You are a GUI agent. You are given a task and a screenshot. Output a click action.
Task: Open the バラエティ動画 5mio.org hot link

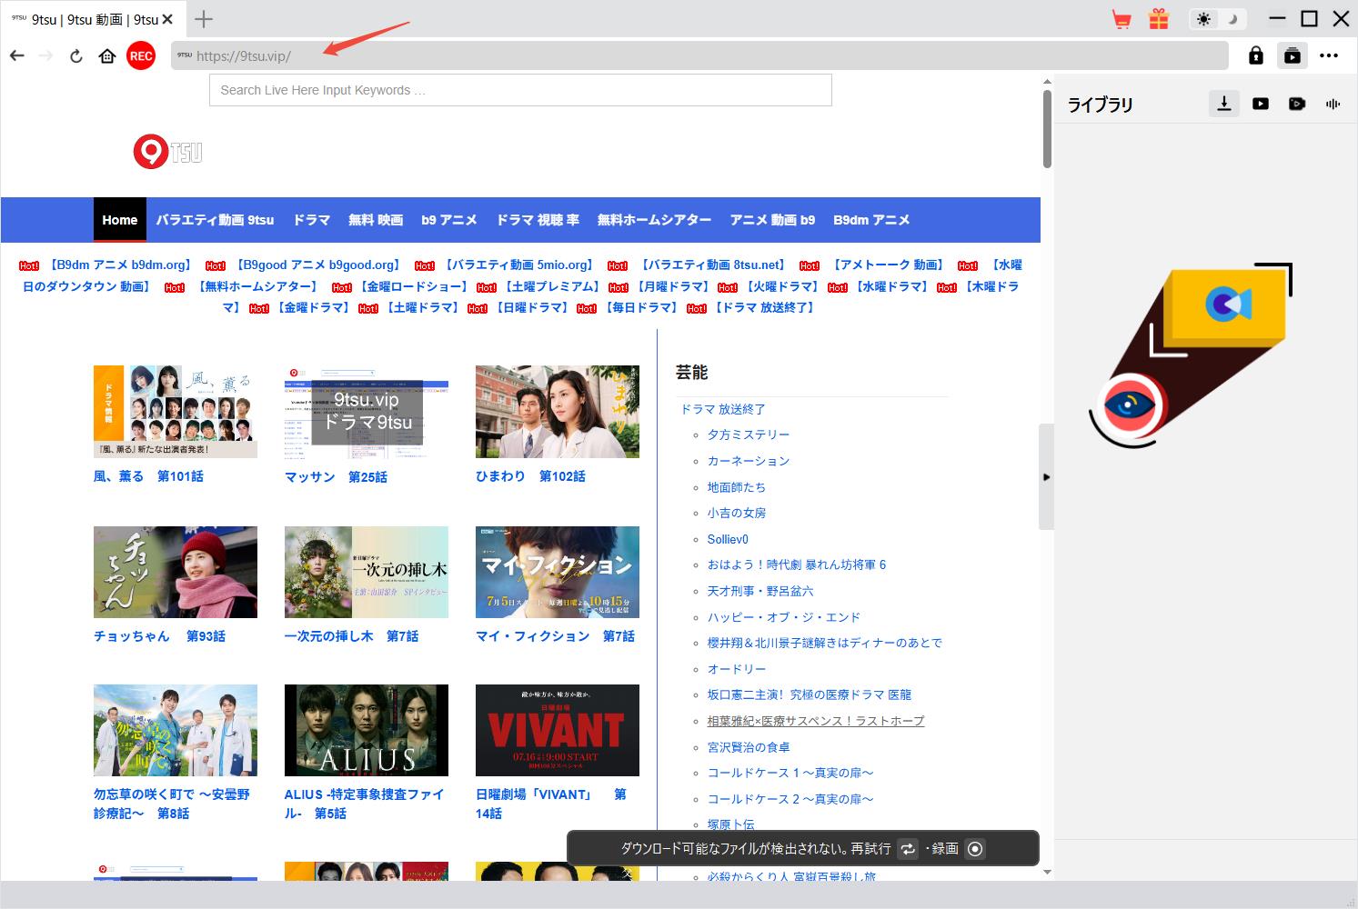click(x=518, y=265)
